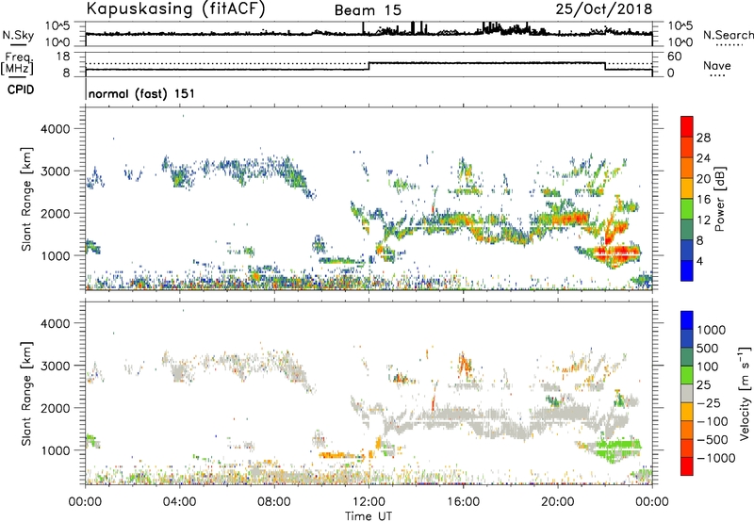The height and width of the screenshot is (522, 754).
Task: Select the 'Beam 15' label
Action: pyautogui.click(x=368, y=10)
